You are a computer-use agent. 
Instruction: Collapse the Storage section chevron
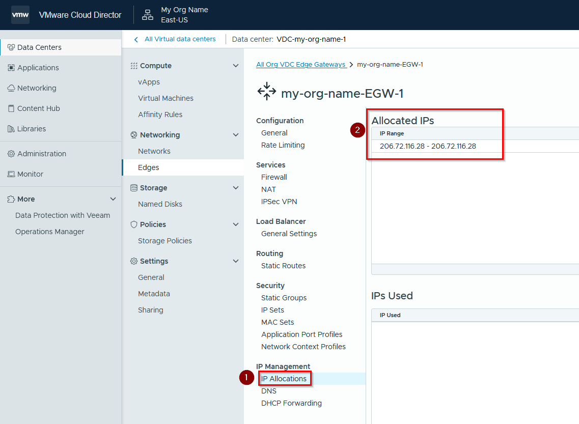236,188
